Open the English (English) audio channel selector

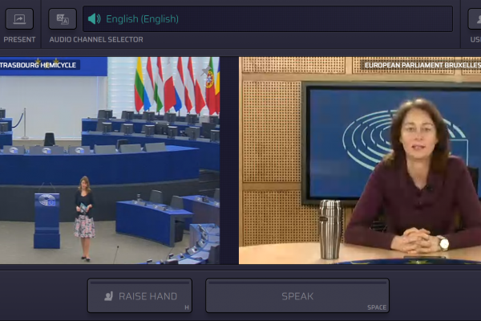coord(268,19)
